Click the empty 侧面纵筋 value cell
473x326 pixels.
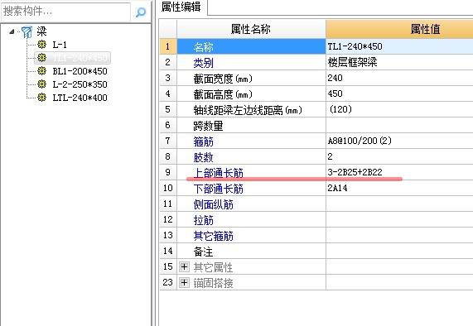[399, 204]
